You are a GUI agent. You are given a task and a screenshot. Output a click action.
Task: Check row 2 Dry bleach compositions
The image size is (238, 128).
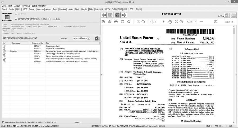tap(4, 48)
